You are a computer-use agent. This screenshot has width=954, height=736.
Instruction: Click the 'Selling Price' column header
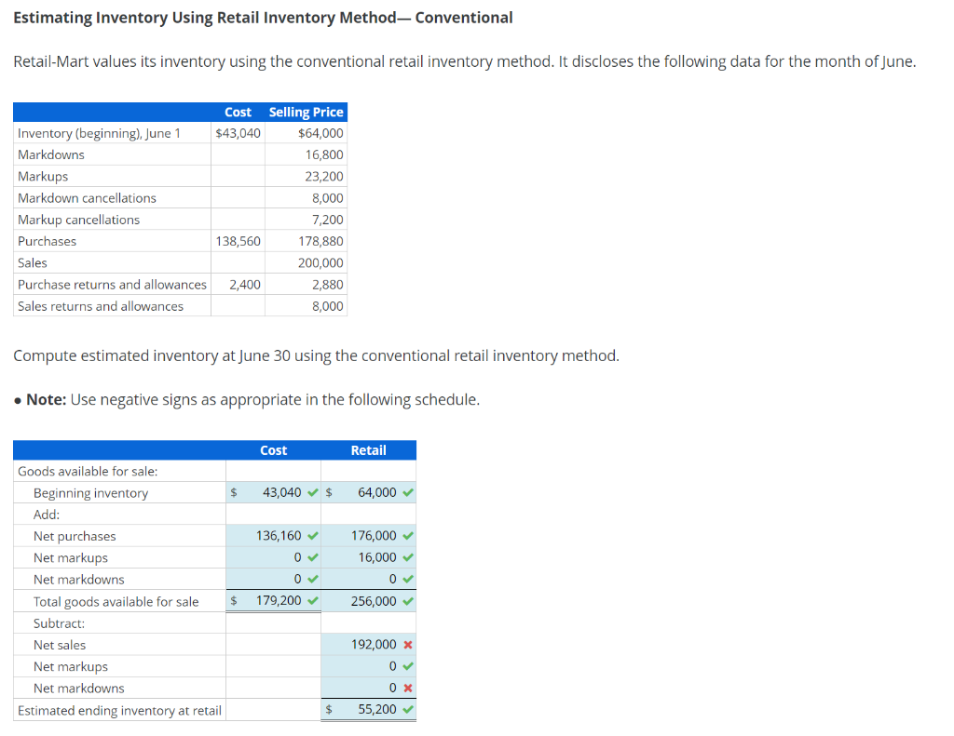306,112
